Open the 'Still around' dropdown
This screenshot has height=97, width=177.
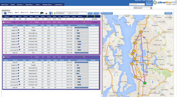pos(143,8)
